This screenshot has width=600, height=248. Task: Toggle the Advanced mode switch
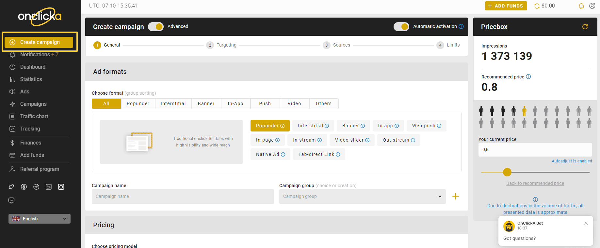click(156, 27)
